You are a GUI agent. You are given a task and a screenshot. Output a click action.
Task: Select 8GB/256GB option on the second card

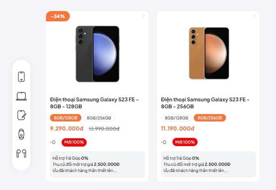coord(210,118)
